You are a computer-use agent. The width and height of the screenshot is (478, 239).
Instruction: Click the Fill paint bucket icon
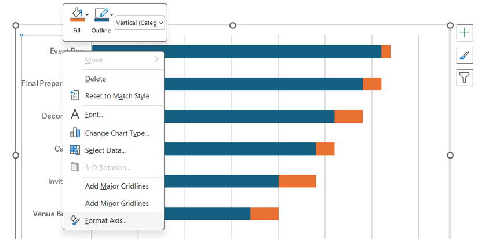tap(75, 15)
